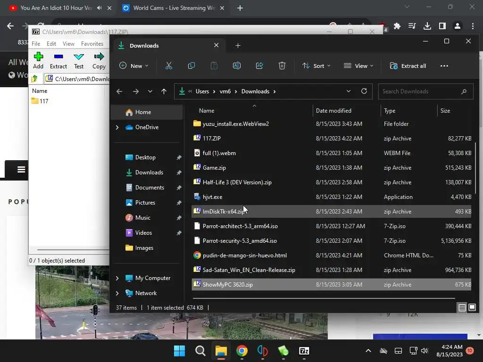Viewport: 483px width, 362px height.
Task: Show hidden system tray icons
Action: click(x=368, y=351)
